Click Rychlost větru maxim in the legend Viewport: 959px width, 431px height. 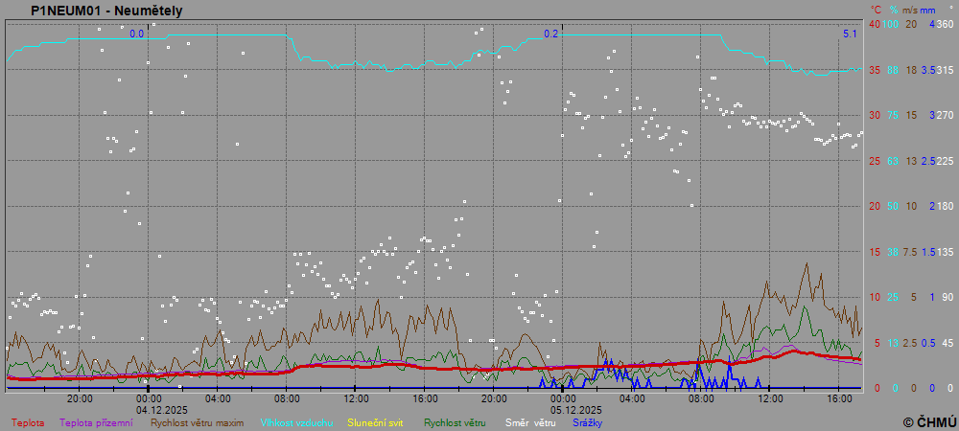[x=198, y=422]
